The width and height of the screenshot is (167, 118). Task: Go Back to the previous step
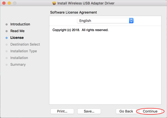pyautogui.click(x=126, y=111)
